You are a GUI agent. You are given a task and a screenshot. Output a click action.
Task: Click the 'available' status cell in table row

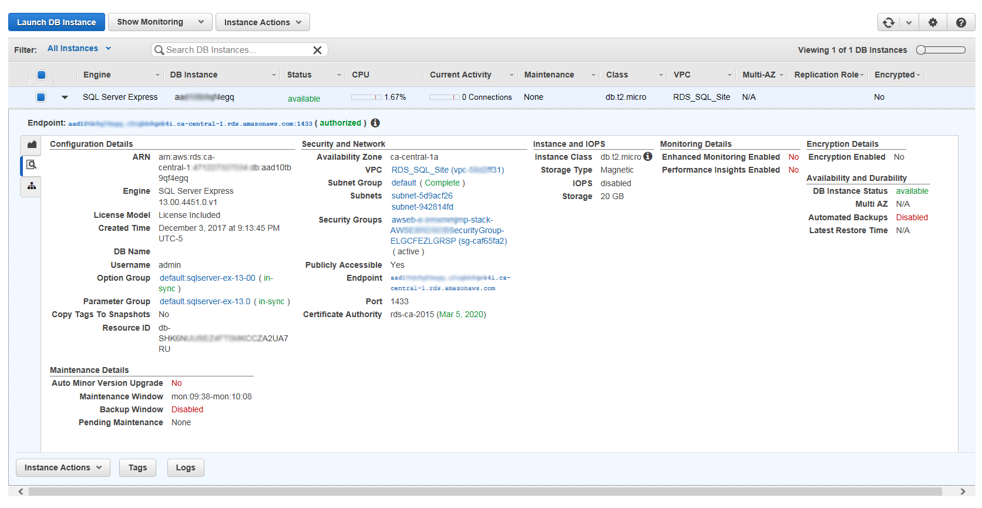click(x=304, y=99)
